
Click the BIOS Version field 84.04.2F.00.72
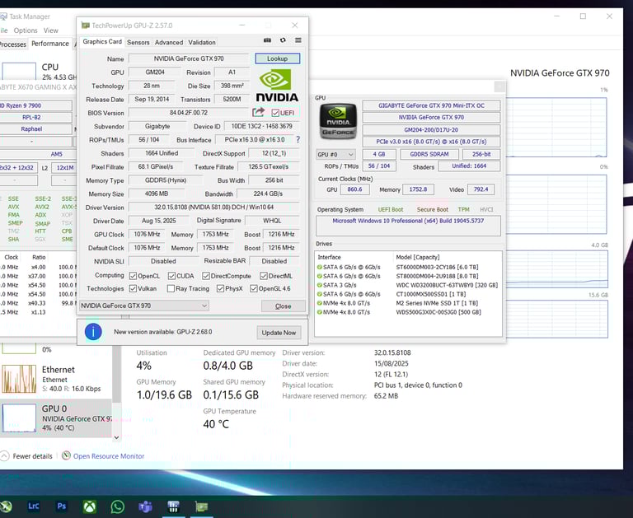pos(189,113)
